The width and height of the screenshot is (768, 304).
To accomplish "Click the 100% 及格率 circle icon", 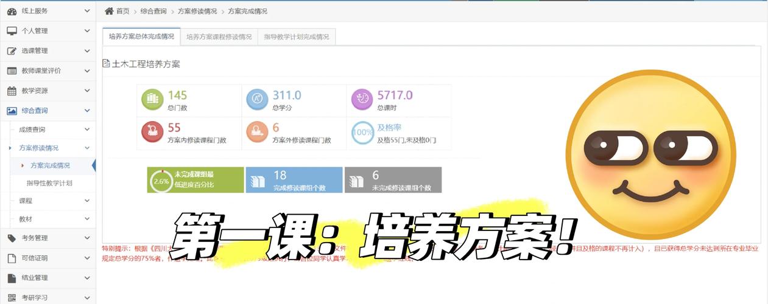I will 362,133.
